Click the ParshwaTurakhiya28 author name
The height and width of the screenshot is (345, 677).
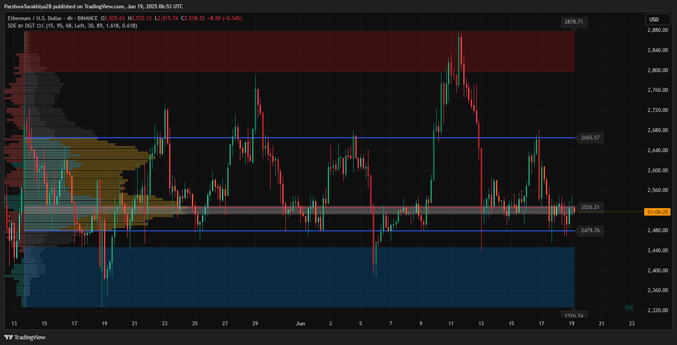[27, 6]
